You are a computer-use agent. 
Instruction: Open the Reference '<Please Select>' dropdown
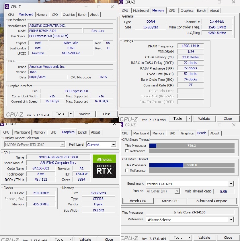coord(231,220)
